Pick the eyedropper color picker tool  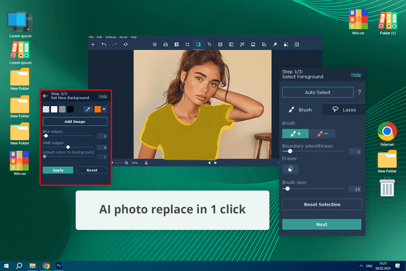(x=88, y=109)
